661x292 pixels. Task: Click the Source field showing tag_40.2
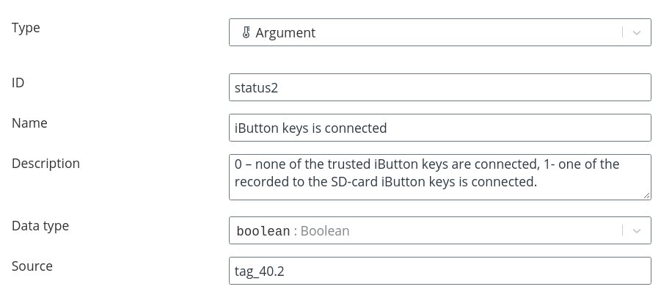click(440, 271)
